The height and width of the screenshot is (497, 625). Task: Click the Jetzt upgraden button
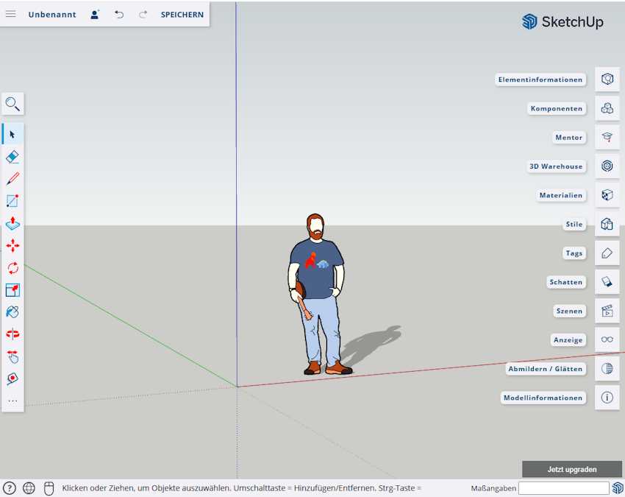(572, 469)
